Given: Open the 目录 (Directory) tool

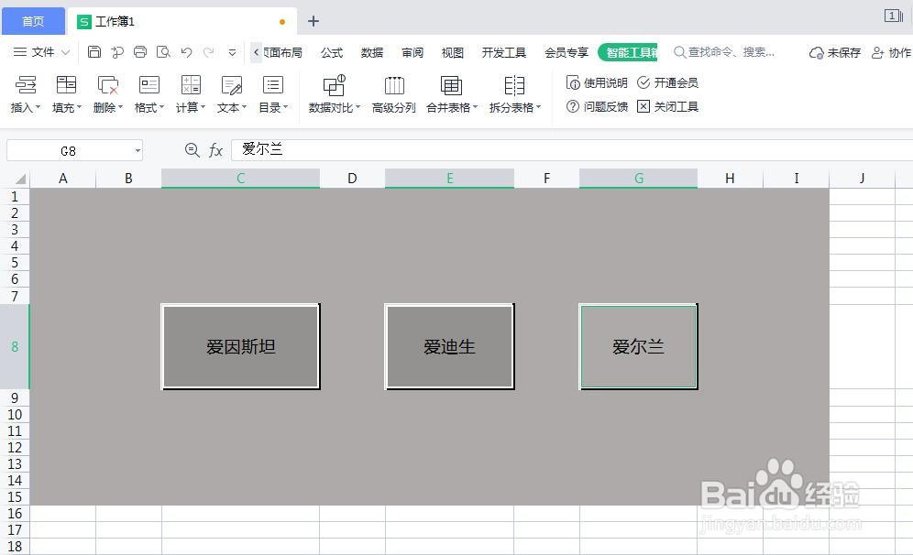Looking at the screenshot, I should pyautogui.click(x=273, y=94).
